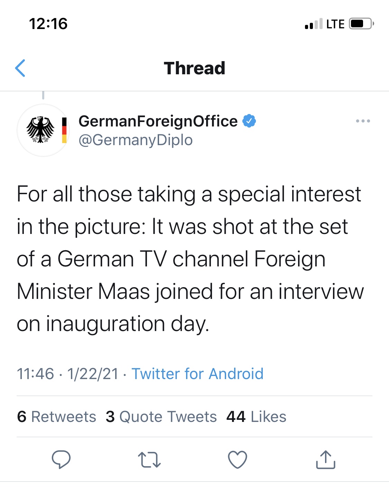Tap the GermanForeignOffice display name
Screen dimensions: 389x490
pyautogui.click(x=158, y=121)
